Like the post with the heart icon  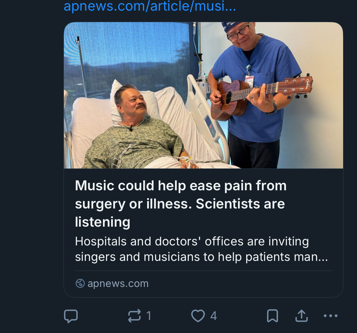click(198, 316)
